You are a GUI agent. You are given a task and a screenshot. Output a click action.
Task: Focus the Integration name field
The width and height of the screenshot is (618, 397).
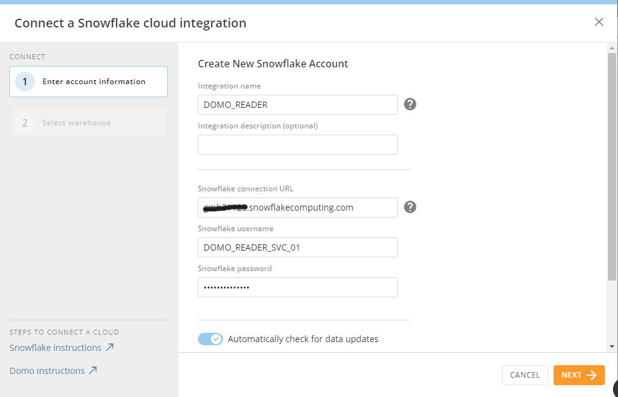click(297, 105)
